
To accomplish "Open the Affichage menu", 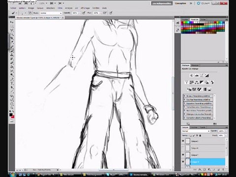I will [x=85, y=8].
